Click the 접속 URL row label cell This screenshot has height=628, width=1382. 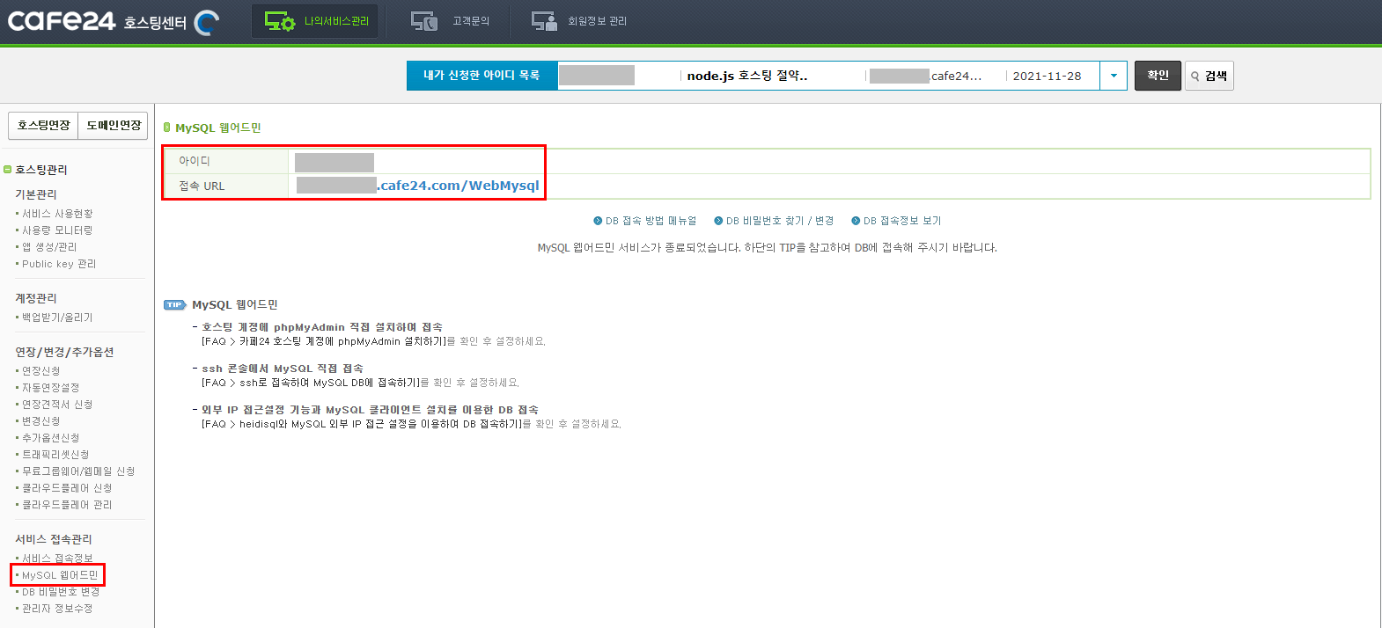tap(226, 186)
